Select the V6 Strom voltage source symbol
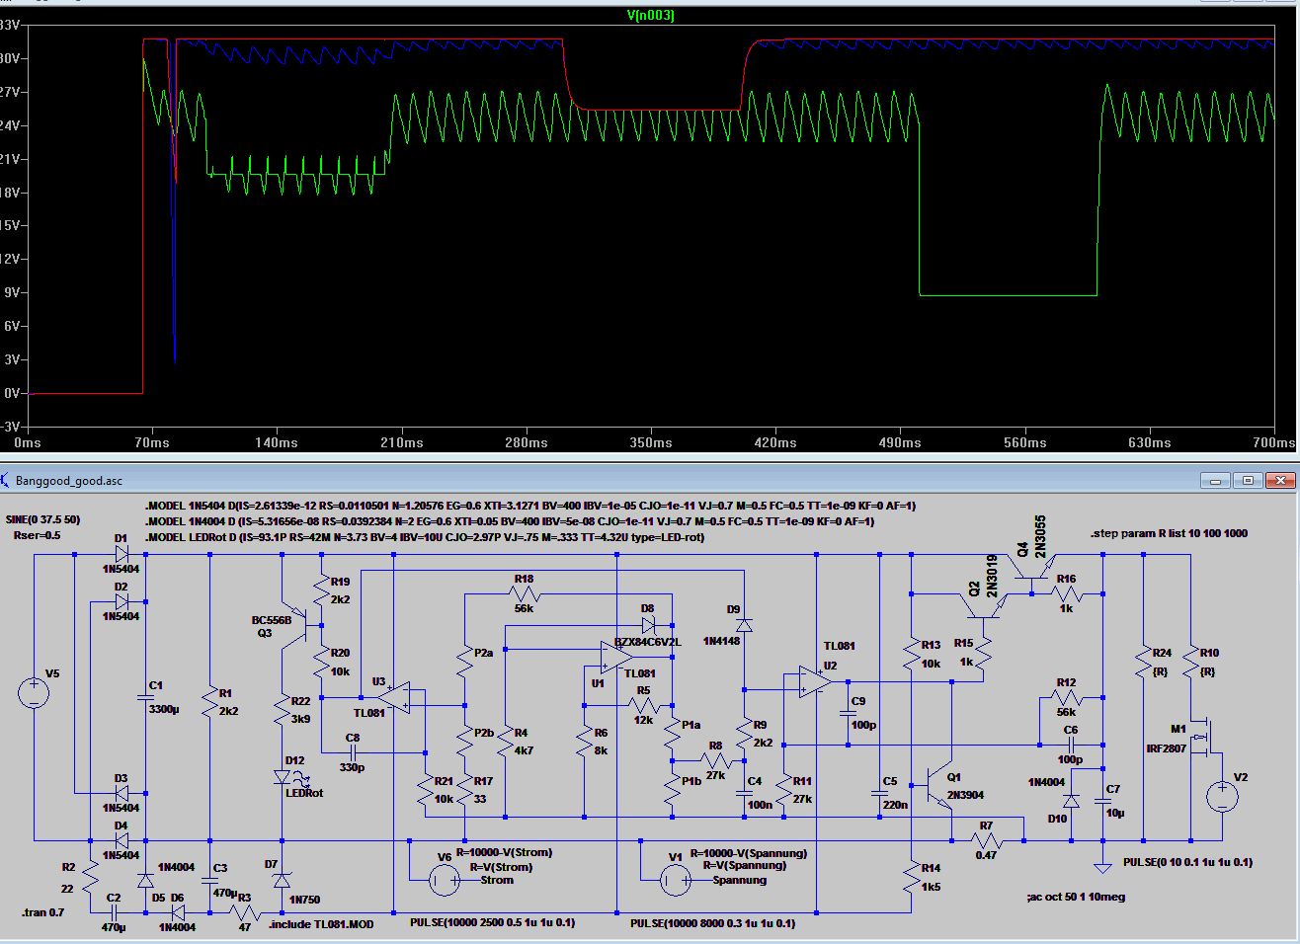This screenshot has width=1300, height=944. [444, 879]
